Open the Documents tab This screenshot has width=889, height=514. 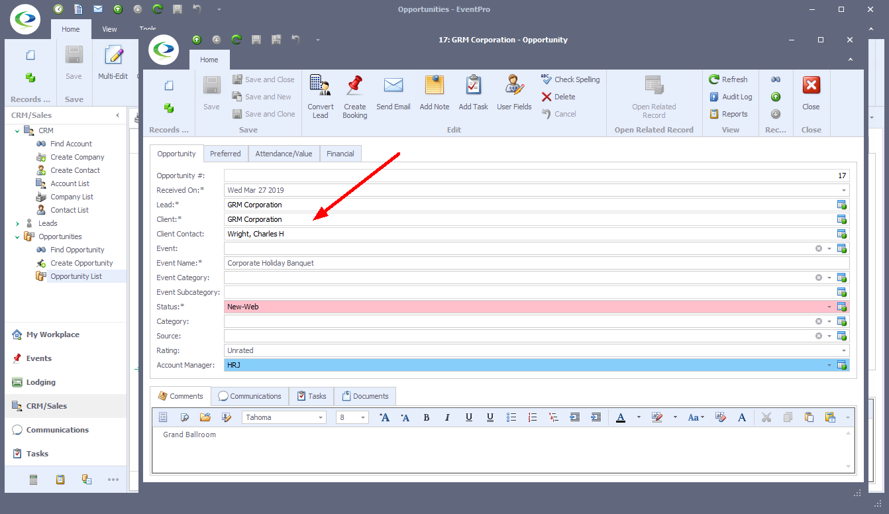(365, 396)
